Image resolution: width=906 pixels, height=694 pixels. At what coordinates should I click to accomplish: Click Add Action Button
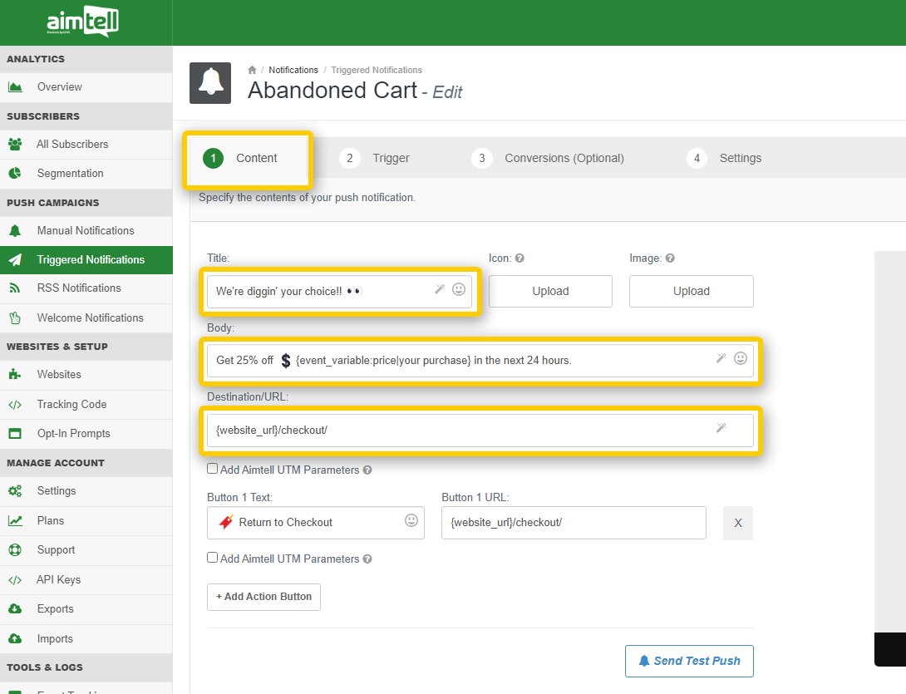click(x=263, y=597)
